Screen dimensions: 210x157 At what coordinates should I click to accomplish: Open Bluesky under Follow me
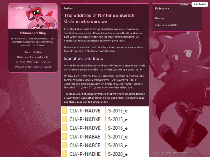pyautogui.click(x=160, y=18)
